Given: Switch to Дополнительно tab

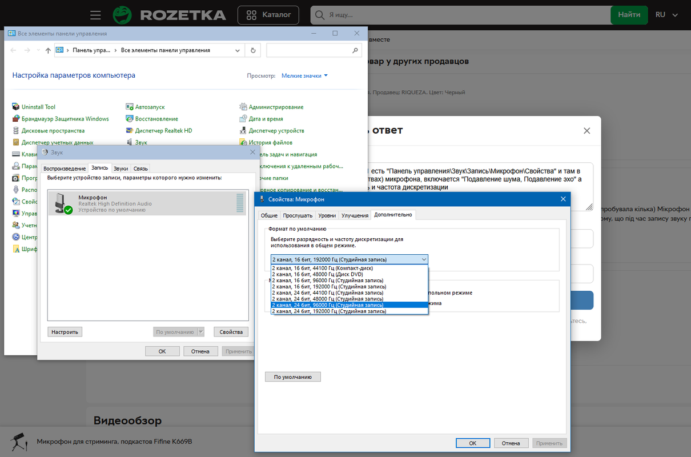Looking at the screenshot, I should coord(393,215).
